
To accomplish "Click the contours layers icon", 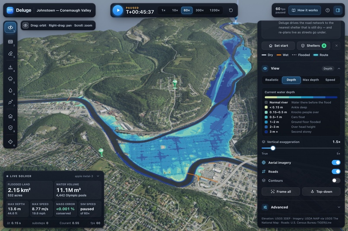I will point(264,180).
